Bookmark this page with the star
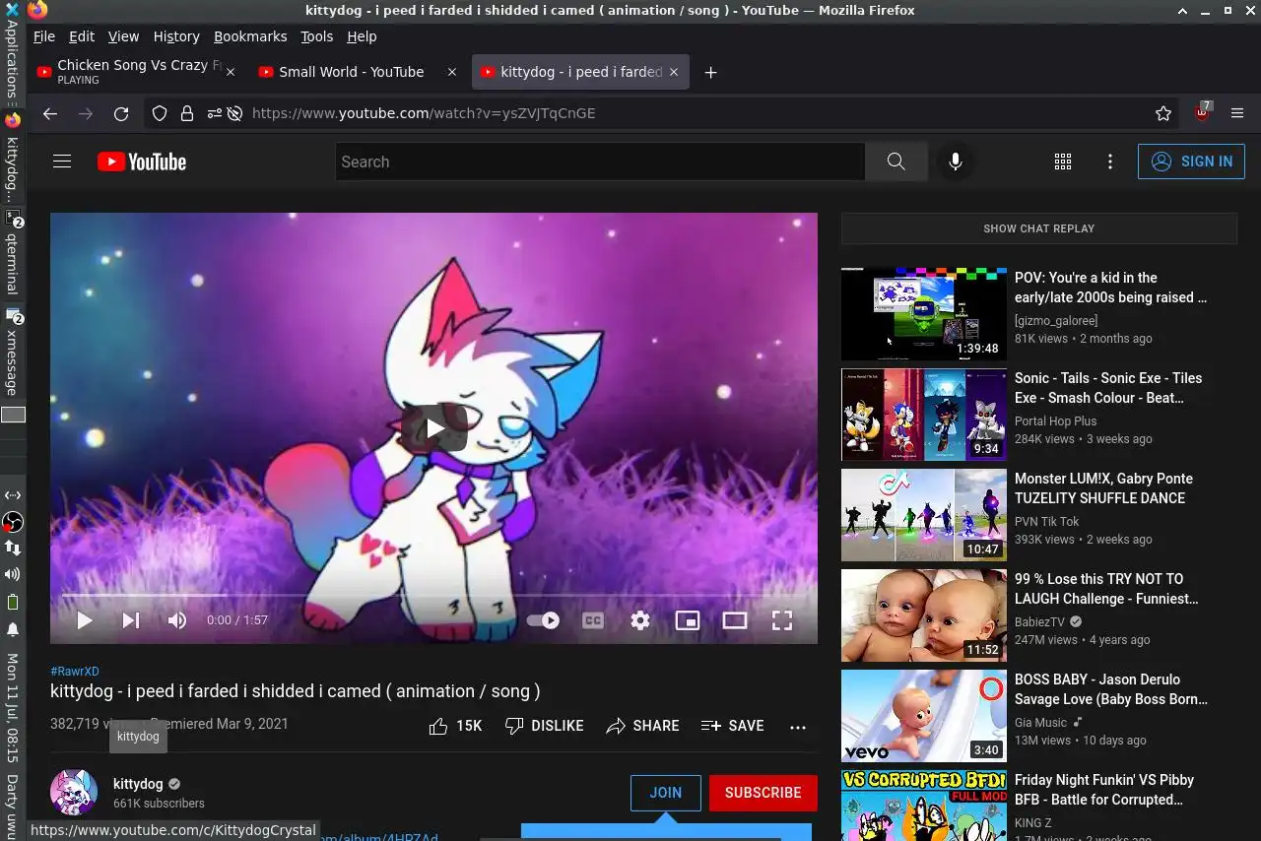This screenshot has height=841, width=1261. 1163,113
